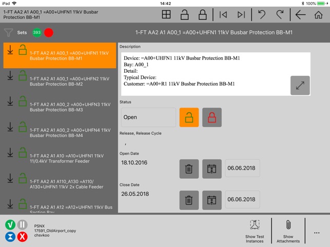Go back with the left arrow
The image size is (330, 247).
[x=300, y=14]
